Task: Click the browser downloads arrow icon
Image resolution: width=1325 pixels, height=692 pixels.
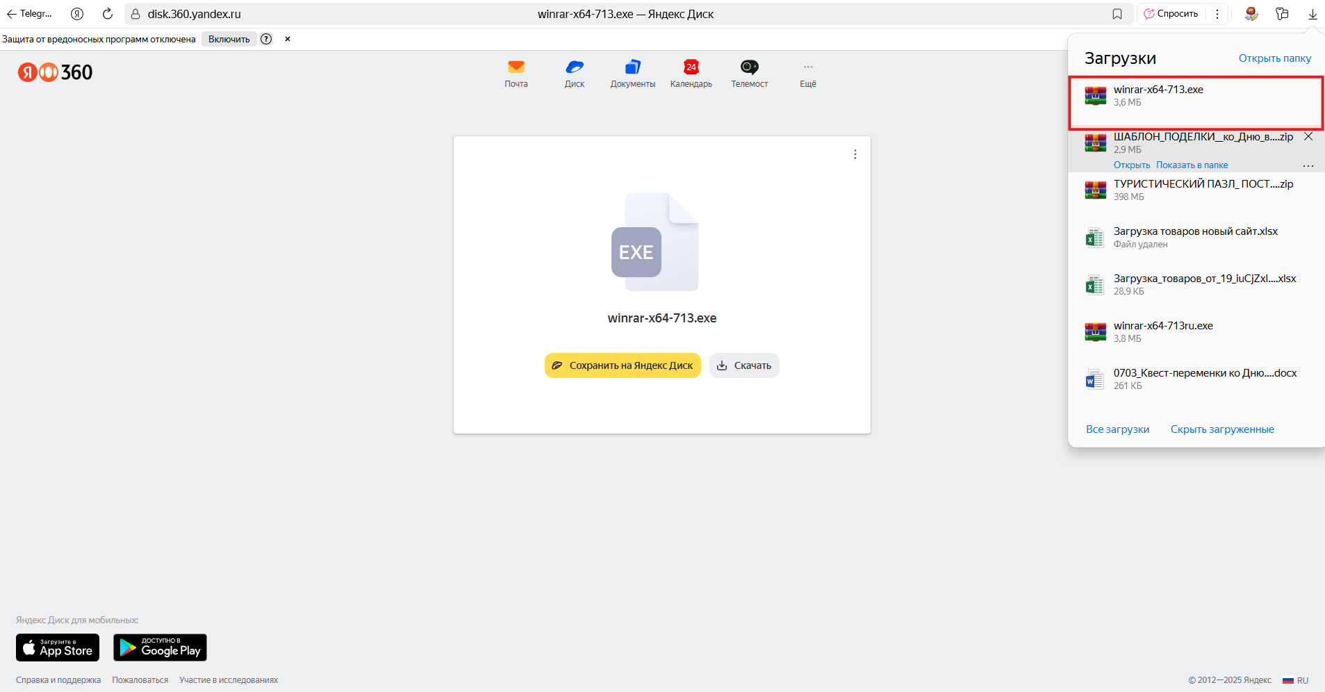Action: point(1312,14)
